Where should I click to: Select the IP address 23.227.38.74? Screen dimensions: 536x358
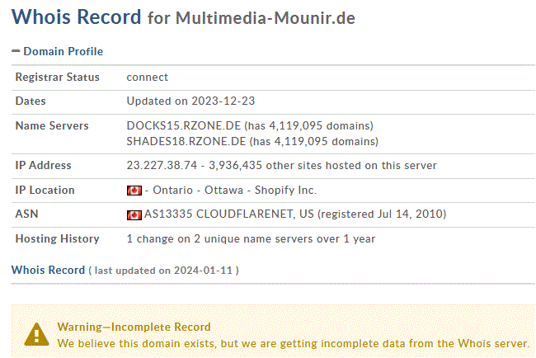click(x=160, y=166)
